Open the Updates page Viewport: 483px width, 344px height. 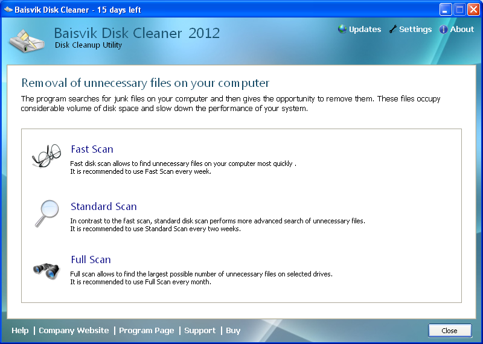point(365,29)
